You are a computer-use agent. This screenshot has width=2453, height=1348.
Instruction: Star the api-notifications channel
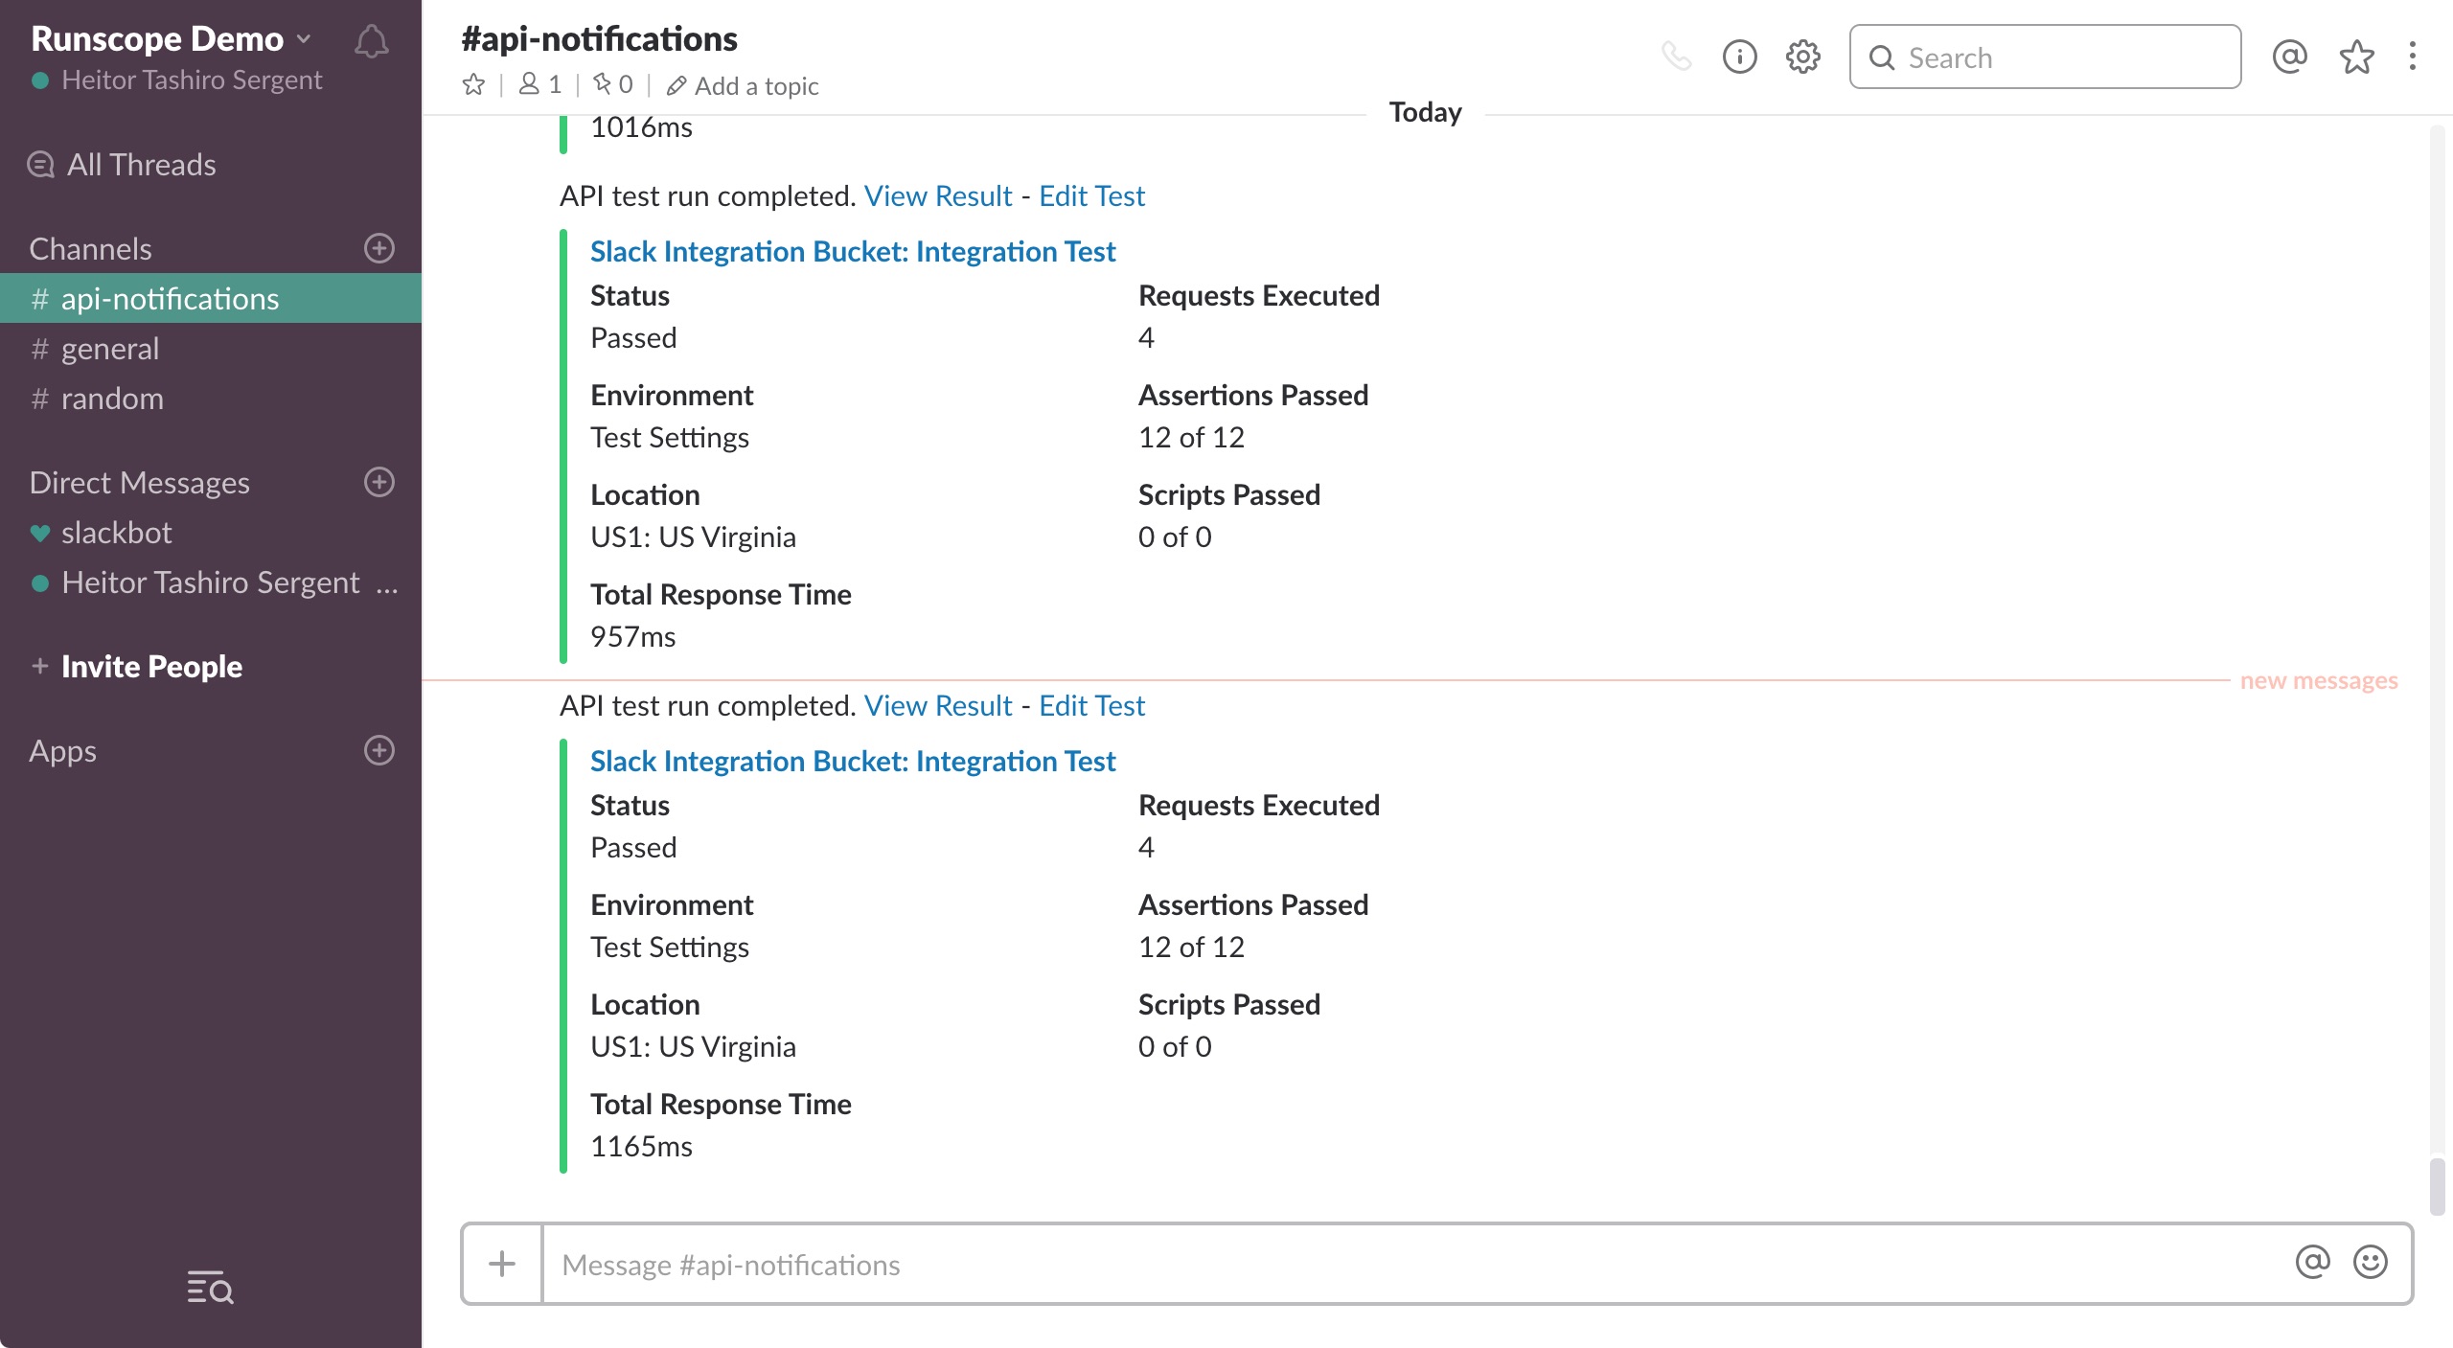pyautogui.click(x=473, y=85)
